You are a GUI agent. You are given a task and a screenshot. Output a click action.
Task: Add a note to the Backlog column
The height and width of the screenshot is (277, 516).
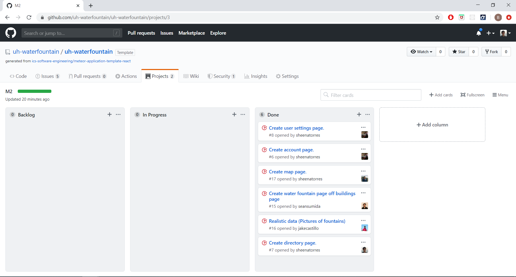pyautogui.click(x=109, y=115)
